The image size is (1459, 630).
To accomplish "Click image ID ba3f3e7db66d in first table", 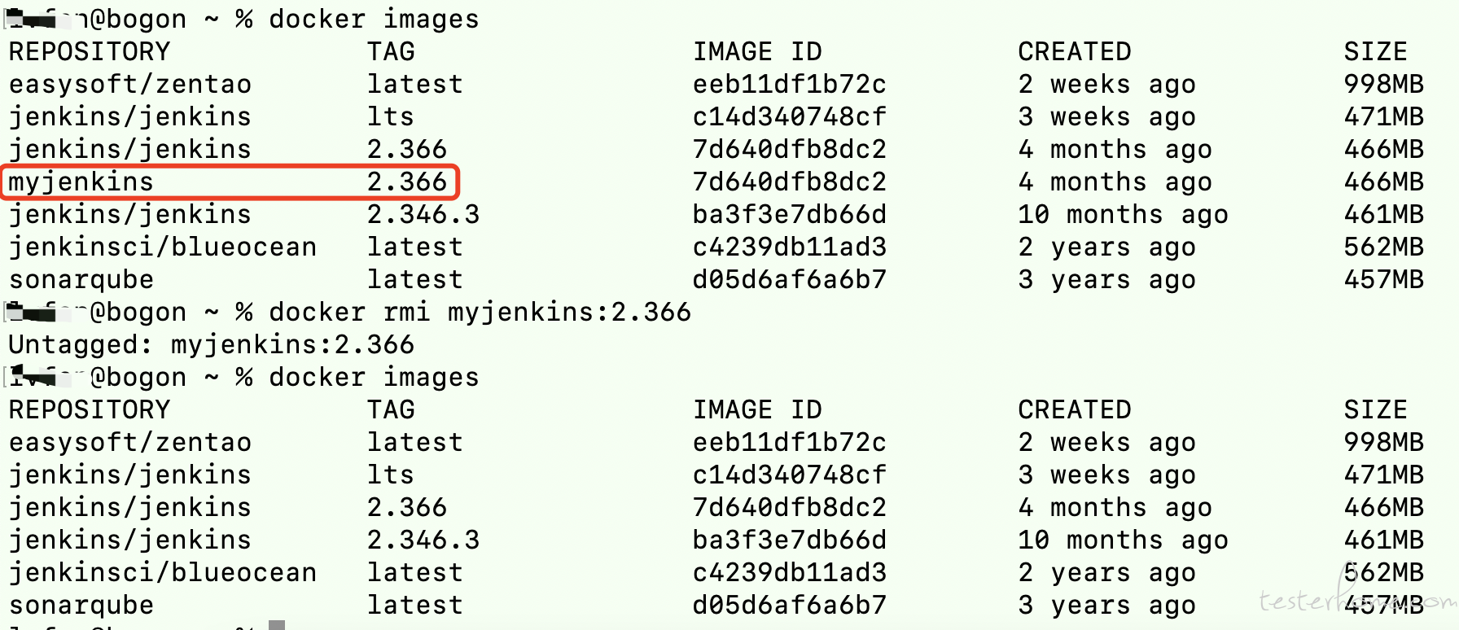I will tap(789, 215).
